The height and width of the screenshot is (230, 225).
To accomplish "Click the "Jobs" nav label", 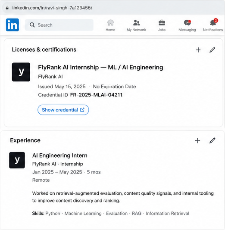I will click(x=162, y=30).
